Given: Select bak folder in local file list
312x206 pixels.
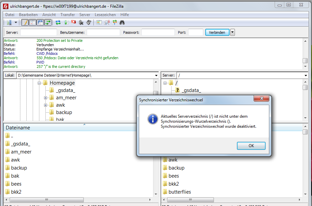Looking at the screenshot, I should (15, 176).
